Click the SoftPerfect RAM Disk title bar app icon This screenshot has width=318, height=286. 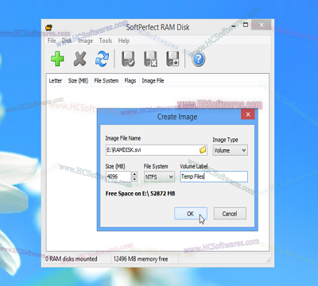[x=48, y=27]
